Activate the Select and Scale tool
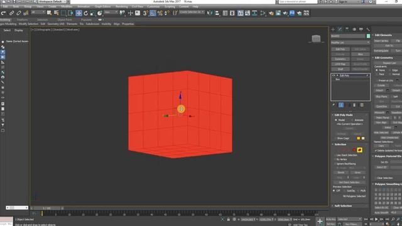 tap(92, 13)
